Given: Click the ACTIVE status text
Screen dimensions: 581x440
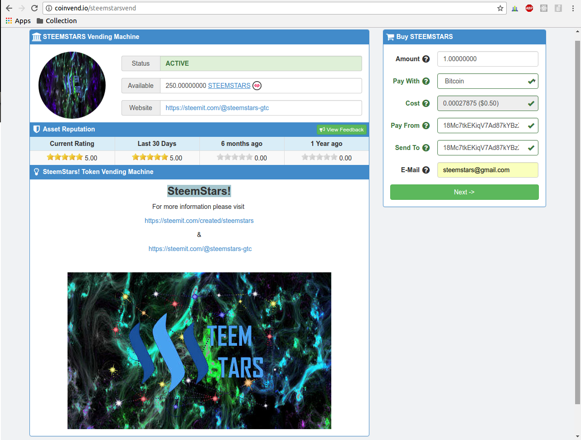Looking at the screenshot, I should tap(177, 63).
